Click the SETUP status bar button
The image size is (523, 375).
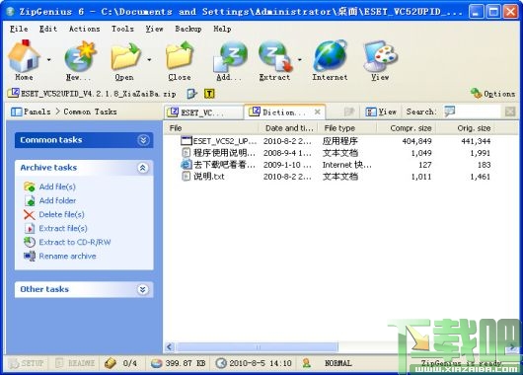tap(27, 363)
